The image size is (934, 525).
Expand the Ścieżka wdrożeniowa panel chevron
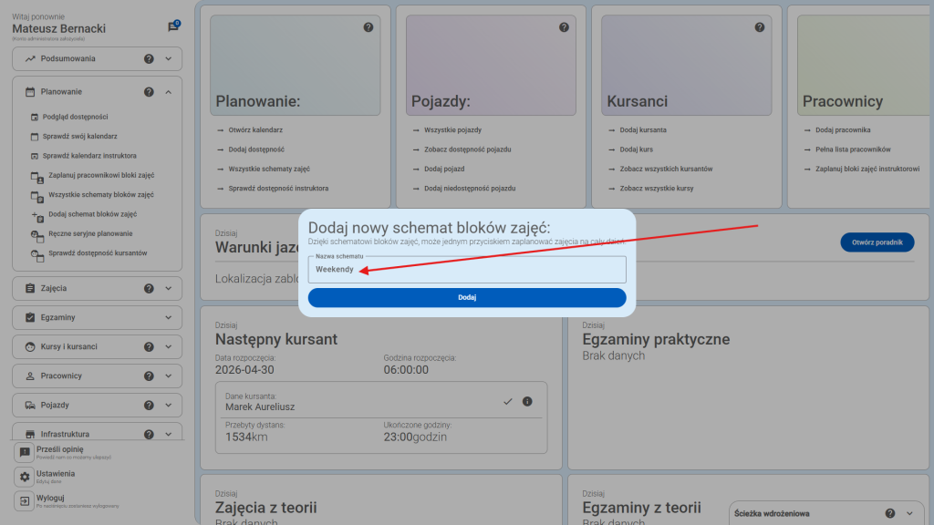point(909,513)
